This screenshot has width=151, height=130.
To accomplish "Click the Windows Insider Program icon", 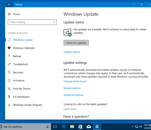I will pyautogui.click(x=9, y=105).
